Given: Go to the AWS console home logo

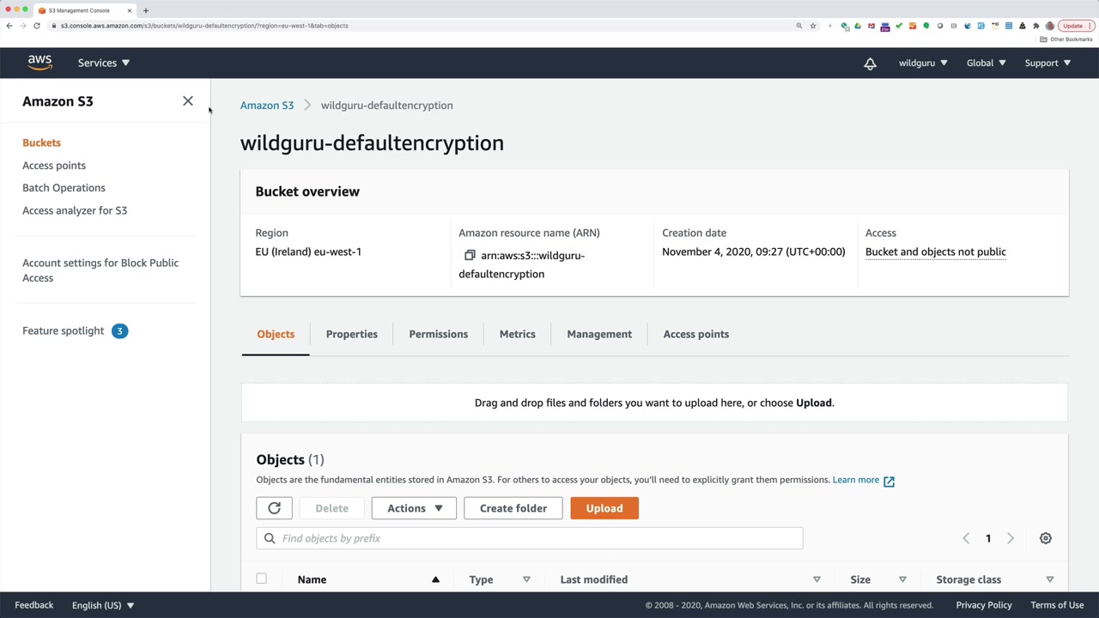Looking at the screenshot, I should pyautogui.click(x=39, y=63).
